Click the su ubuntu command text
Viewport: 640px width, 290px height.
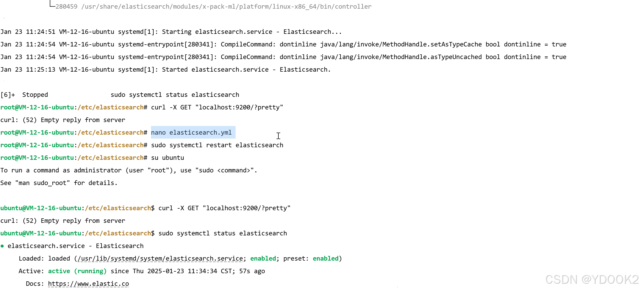[168, 157]
